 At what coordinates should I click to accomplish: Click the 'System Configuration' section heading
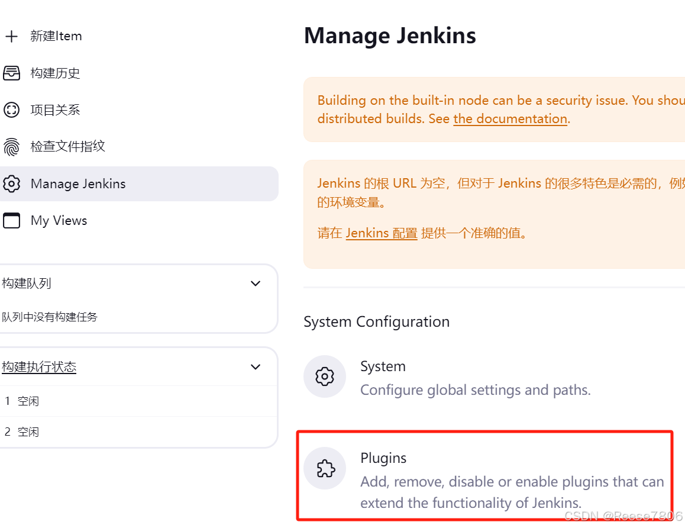coord(376,321)
